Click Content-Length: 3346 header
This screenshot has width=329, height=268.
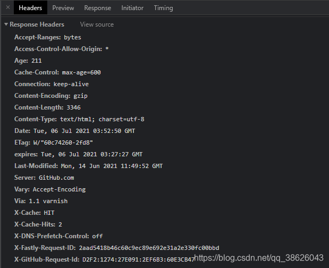(47, 107)
